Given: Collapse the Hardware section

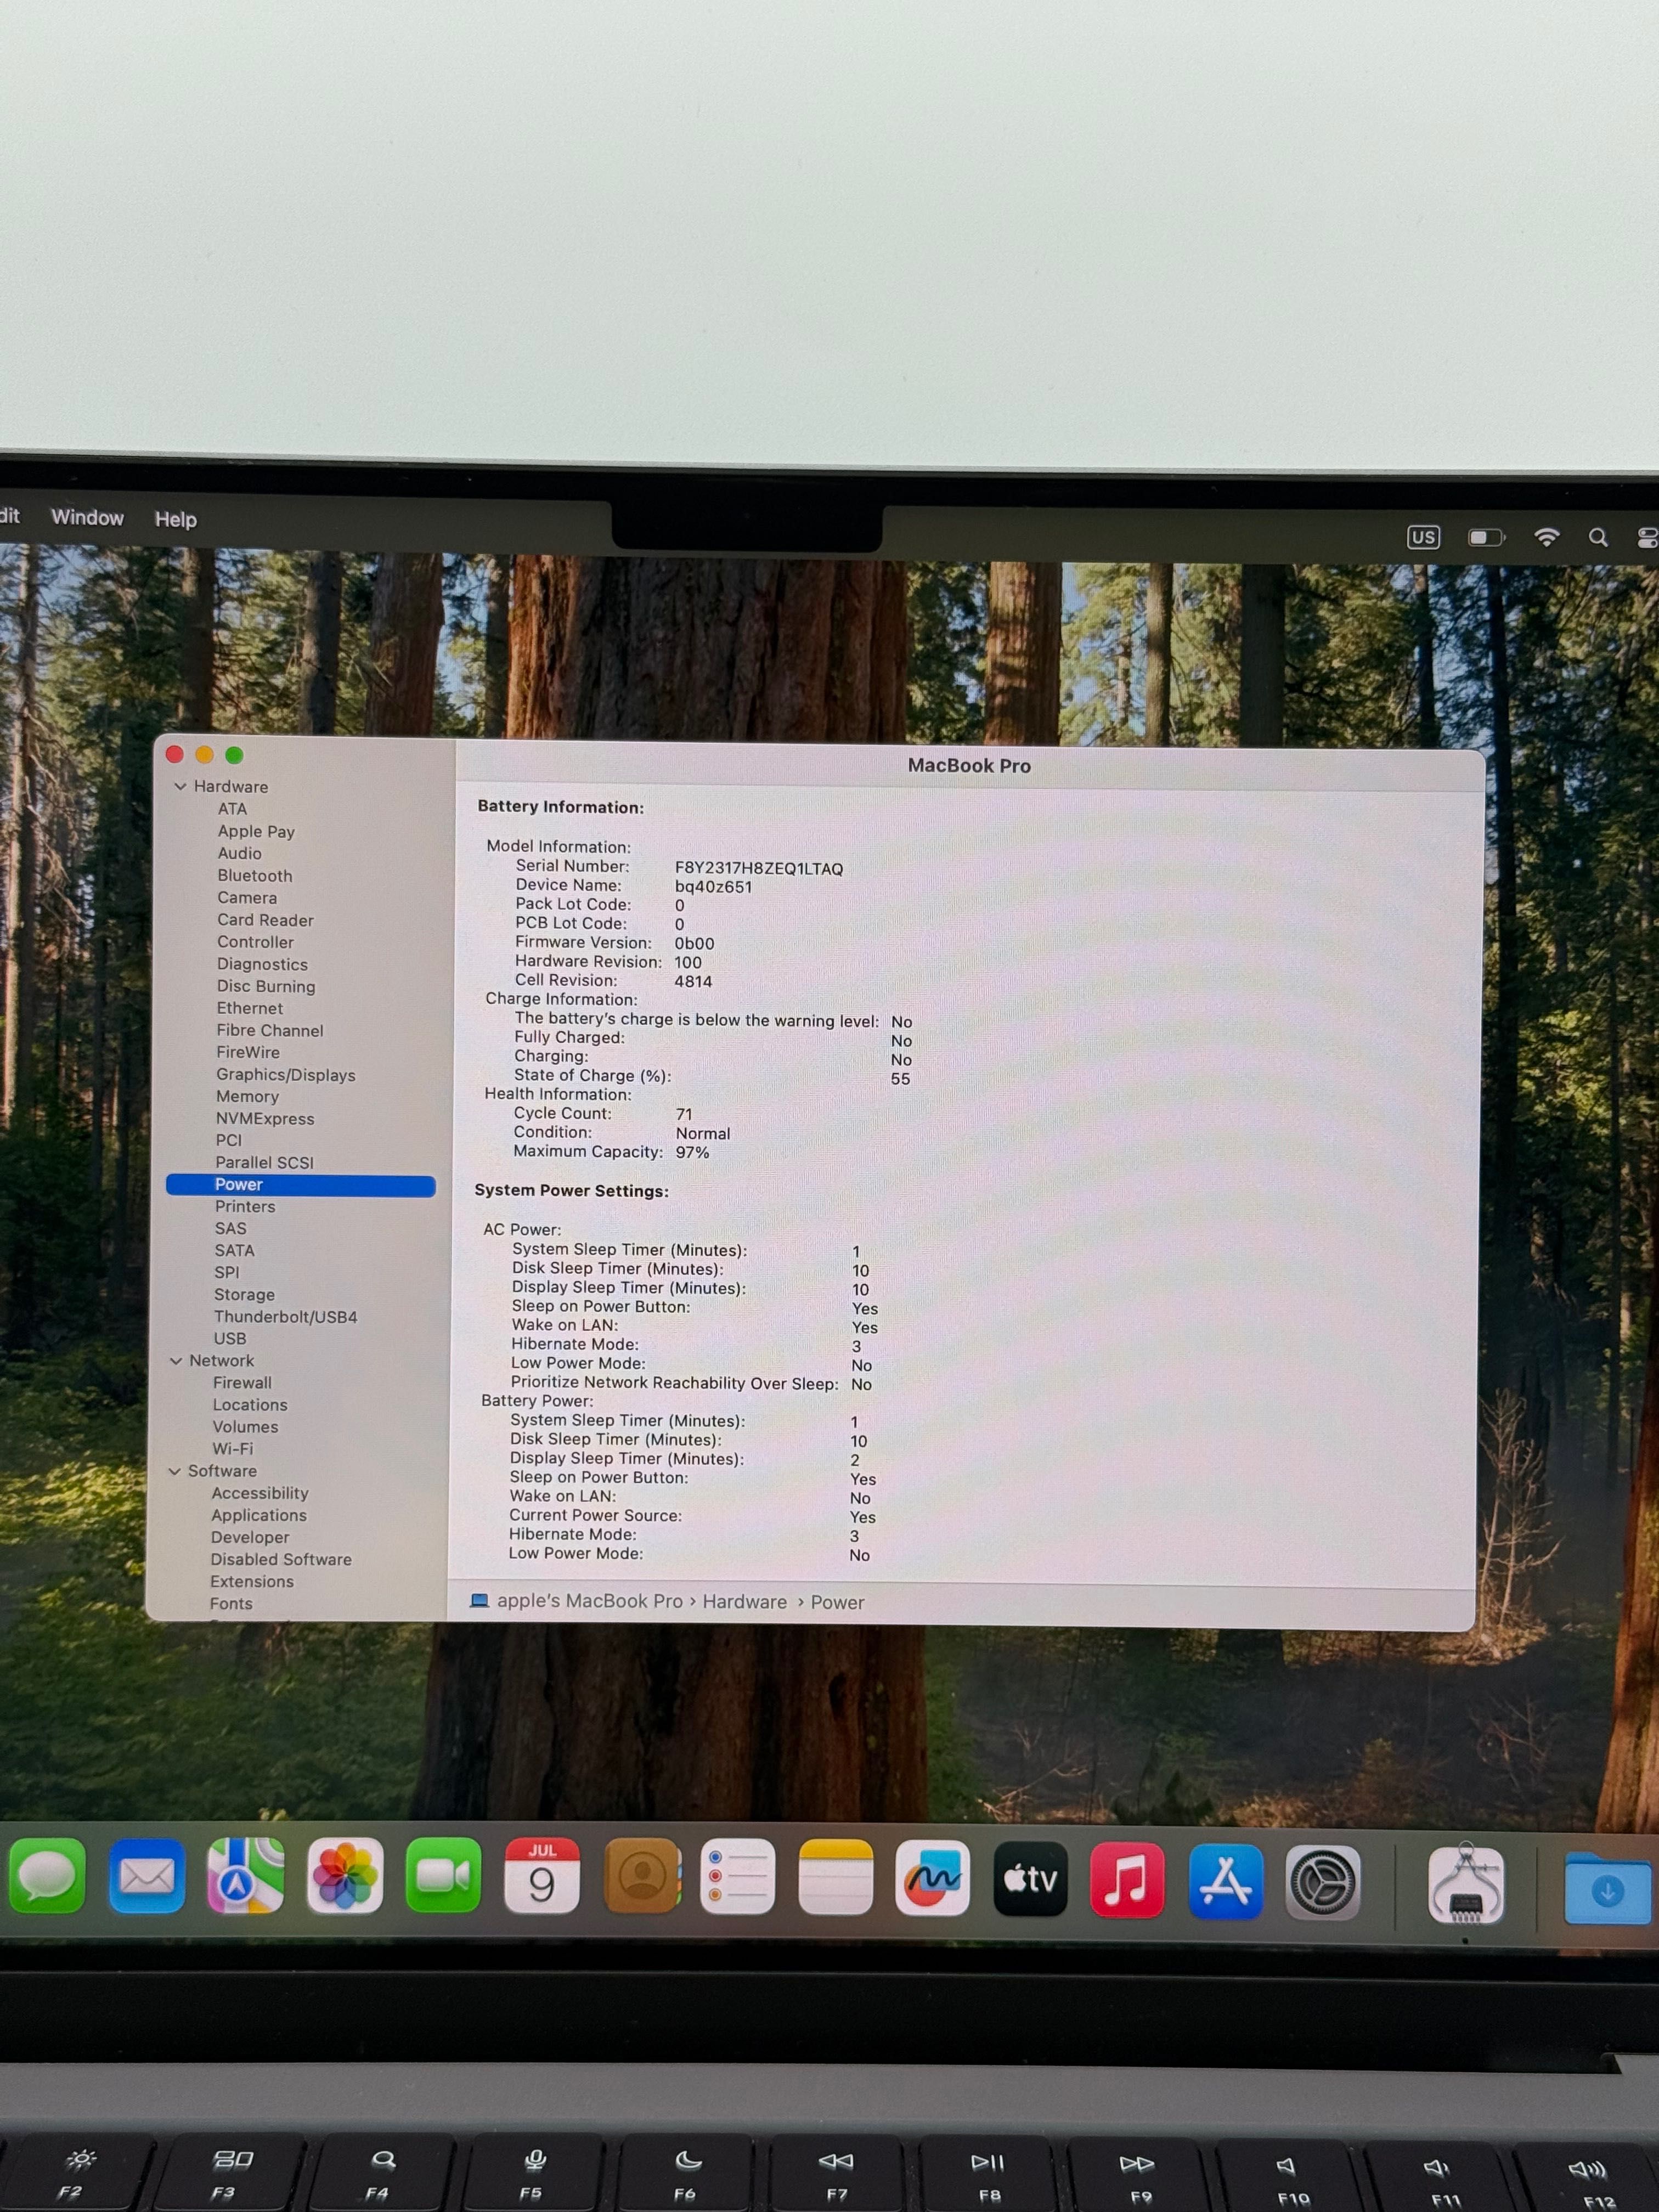Looking at the screenshot, I should 180,787.
